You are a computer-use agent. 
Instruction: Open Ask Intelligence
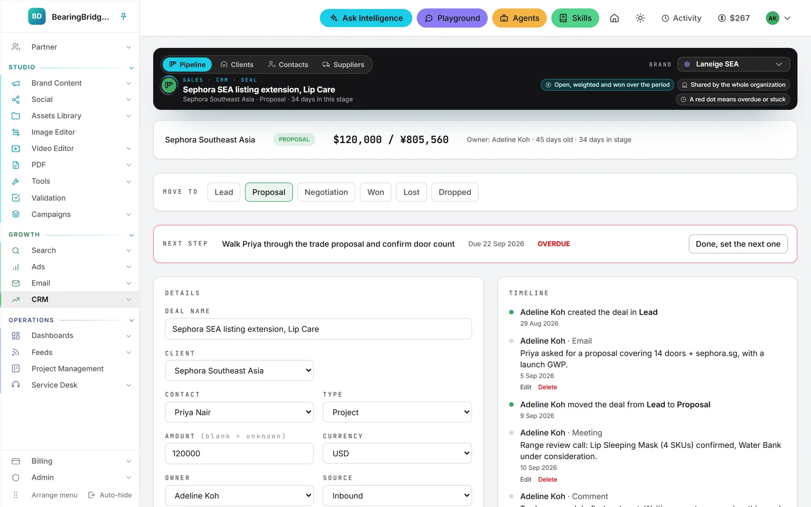click(x=366, y=18)
